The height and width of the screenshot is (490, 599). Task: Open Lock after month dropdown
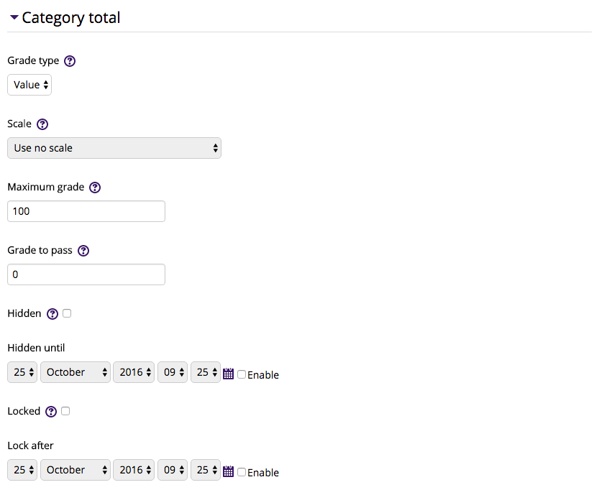tap(76, 470)
